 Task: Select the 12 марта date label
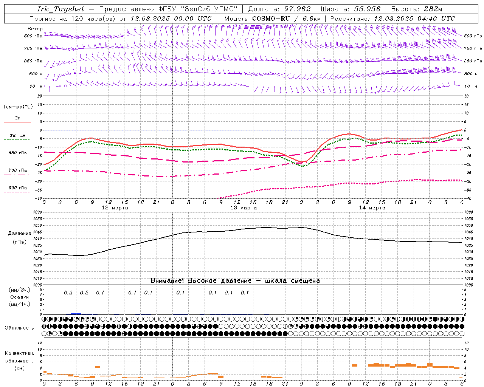[115, 208]
